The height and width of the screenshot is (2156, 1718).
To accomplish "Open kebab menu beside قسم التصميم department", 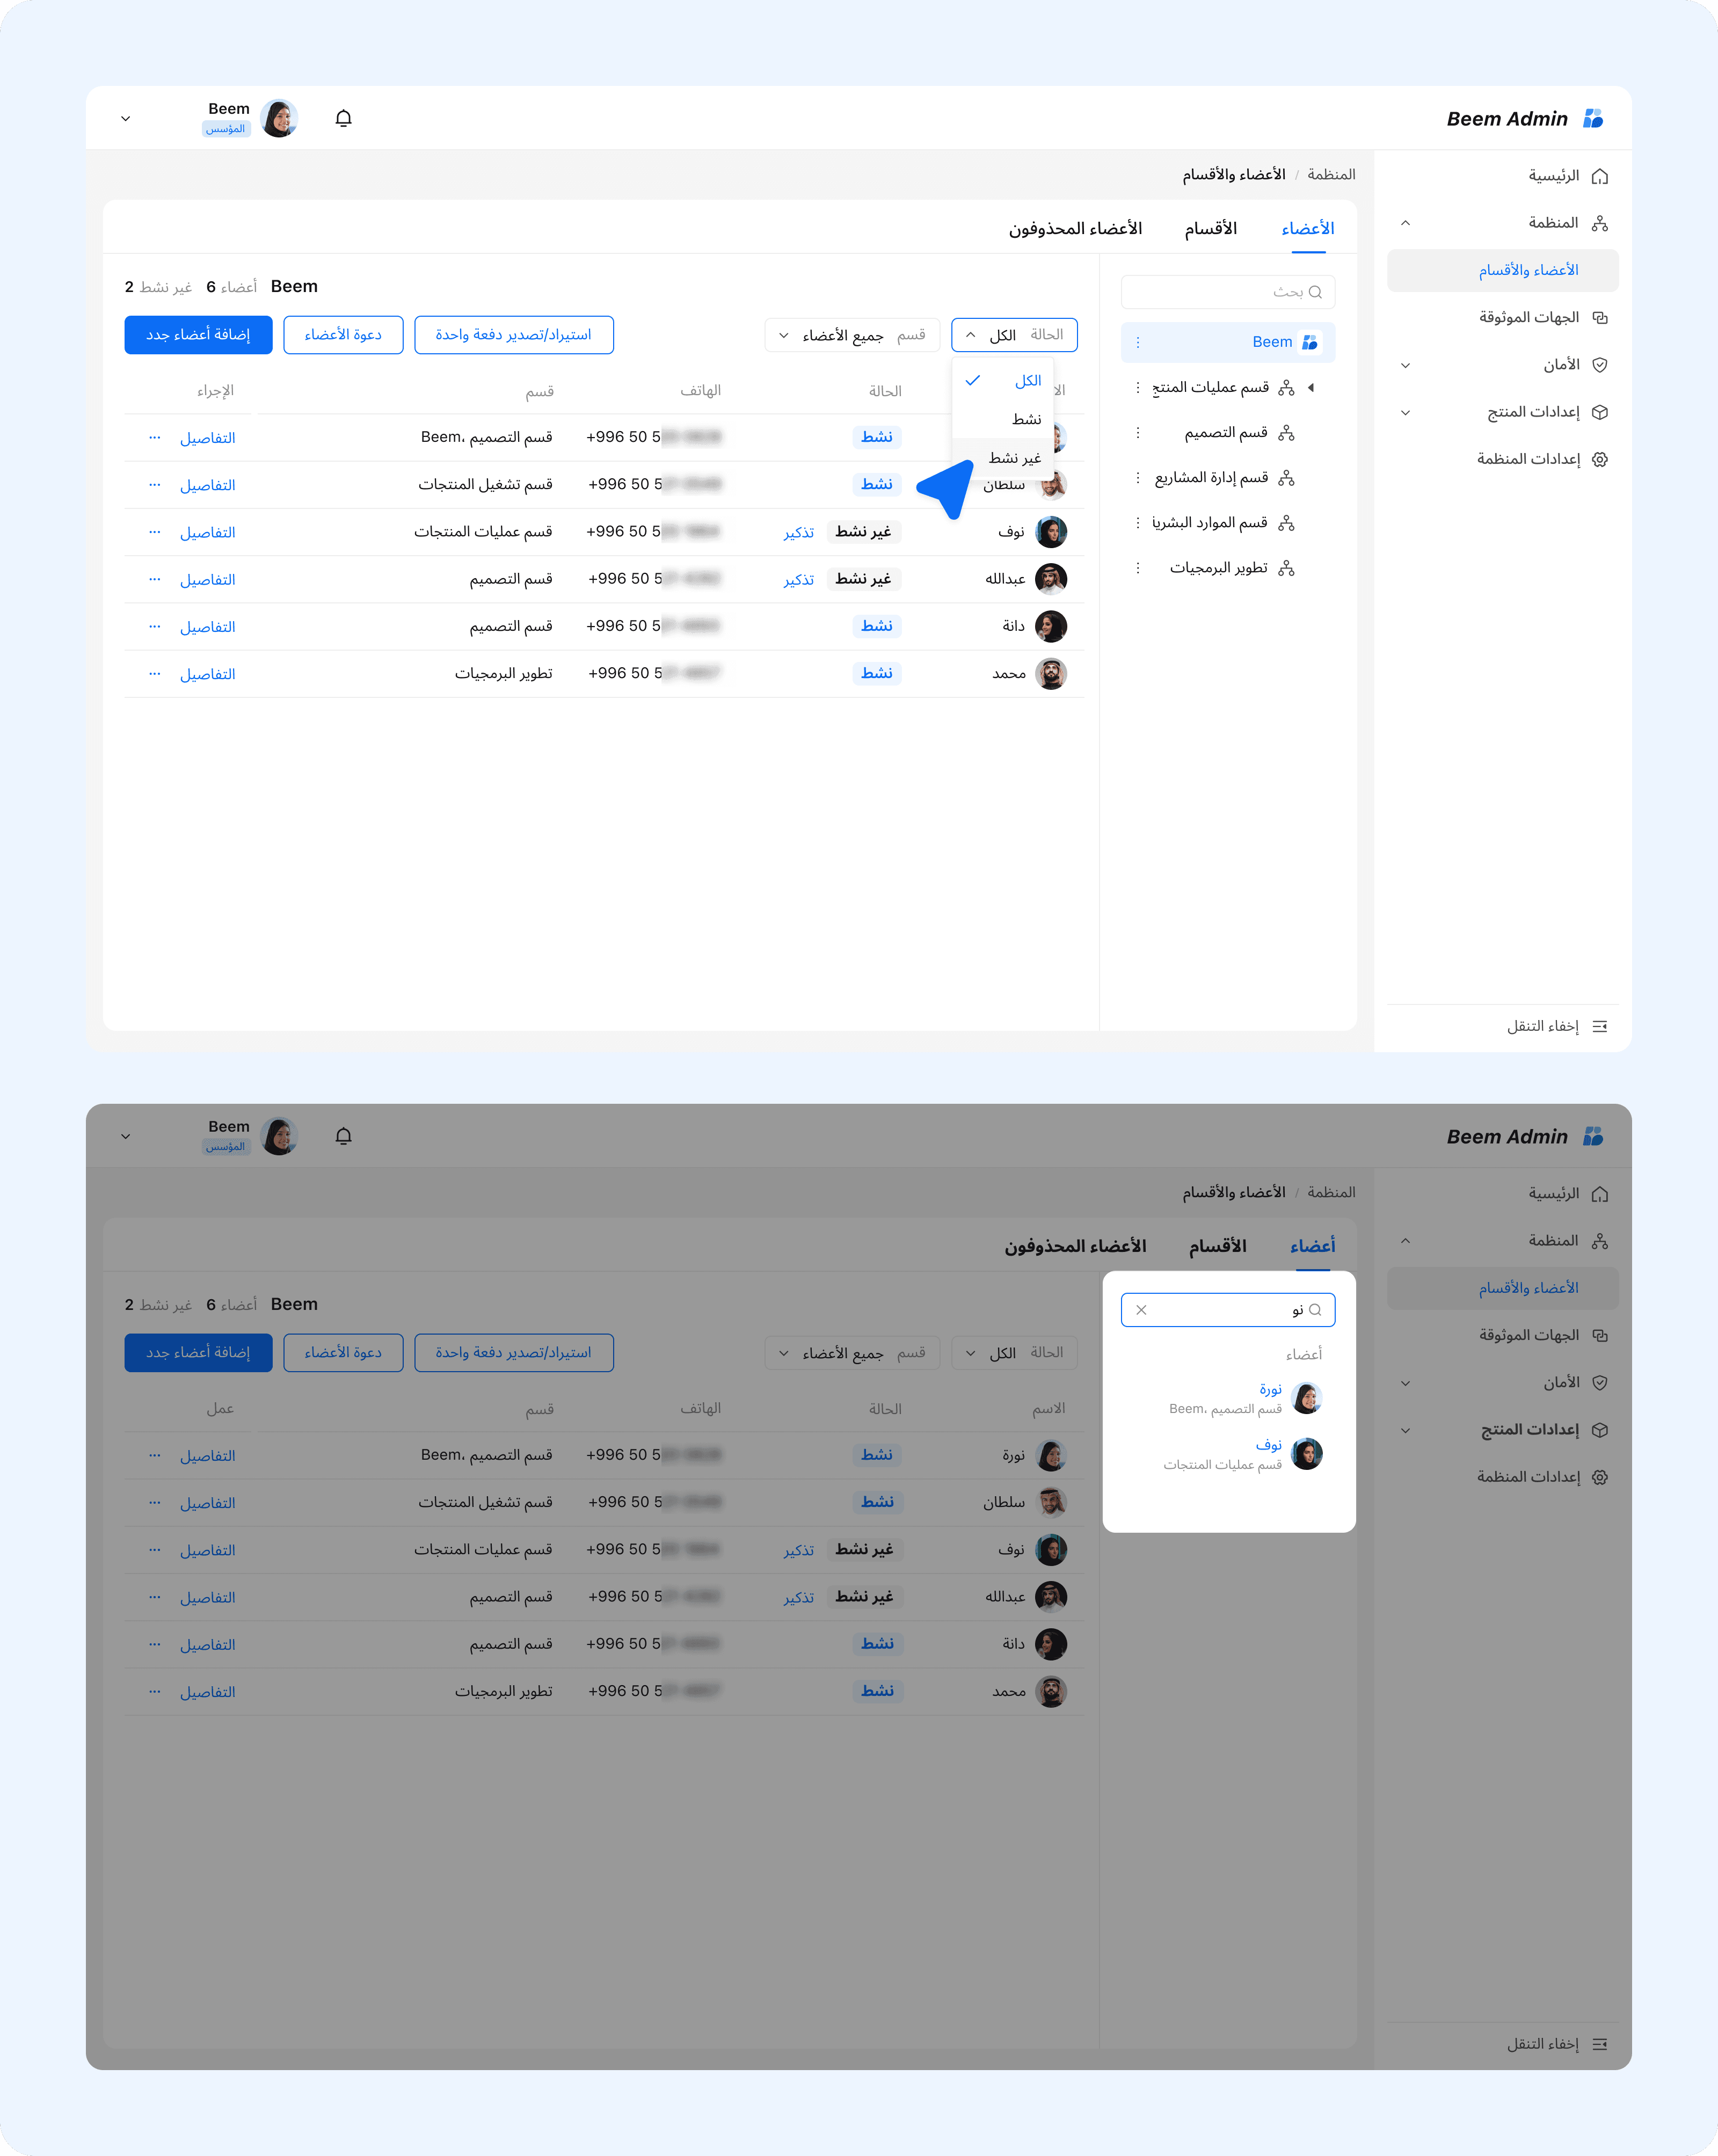I will [1137, 433].
